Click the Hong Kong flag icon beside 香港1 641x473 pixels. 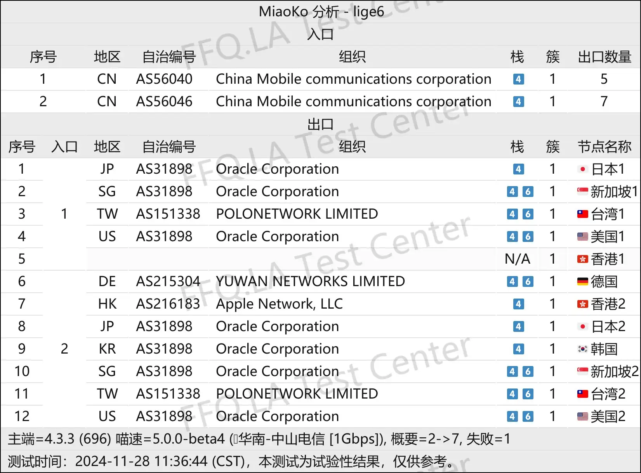coord(582,259)
